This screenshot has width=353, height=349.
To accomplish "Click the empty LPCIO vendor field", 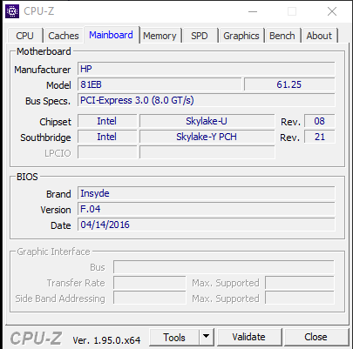I will [x=107, y=152].
